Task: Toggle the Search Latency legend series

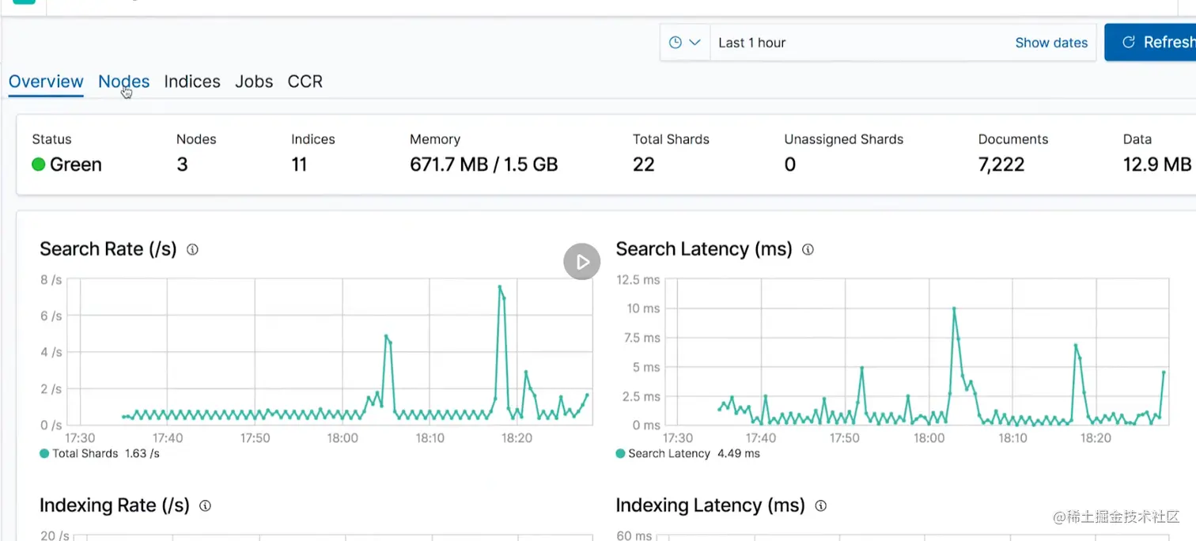Action: click(663, 454)
